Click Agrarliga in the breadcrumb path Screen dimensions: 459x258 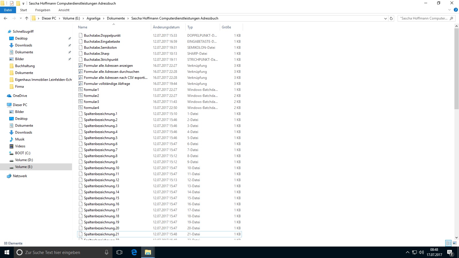click(x=93, y=18)
